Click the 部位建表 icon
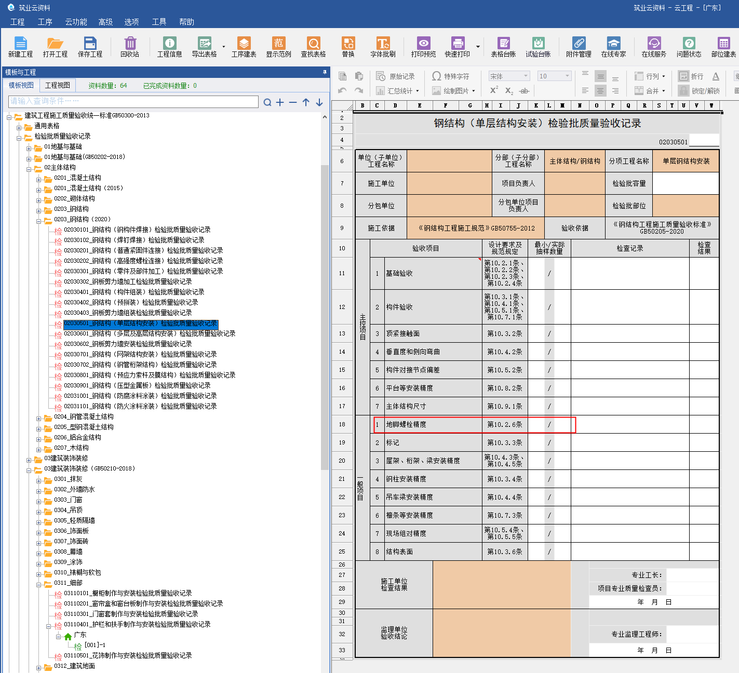This screenshot has width=739, height=673. click(x=723, y=47)
